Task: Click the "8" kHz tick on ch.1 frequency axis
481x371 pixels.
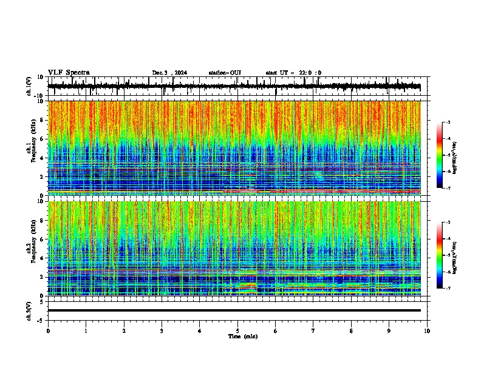Action: point(42,120)
